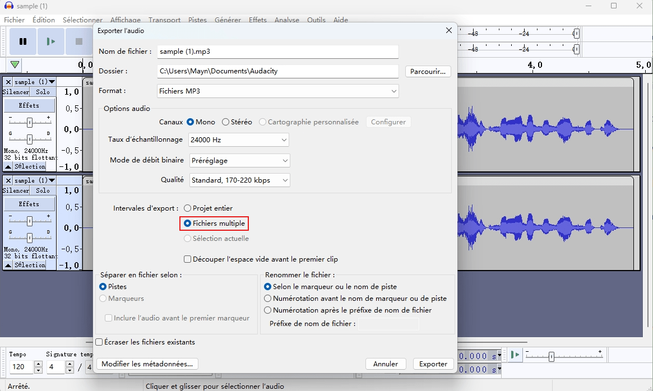Check Découper l'espace vide avant le premier clip
This screenshot has width=653, height=391.
pos(188,259)
